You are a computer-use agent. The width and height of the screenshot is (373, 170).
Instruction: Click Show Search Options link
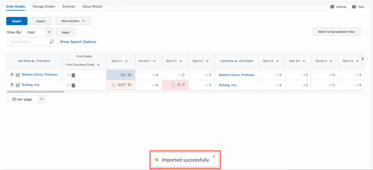click(78, 42)
